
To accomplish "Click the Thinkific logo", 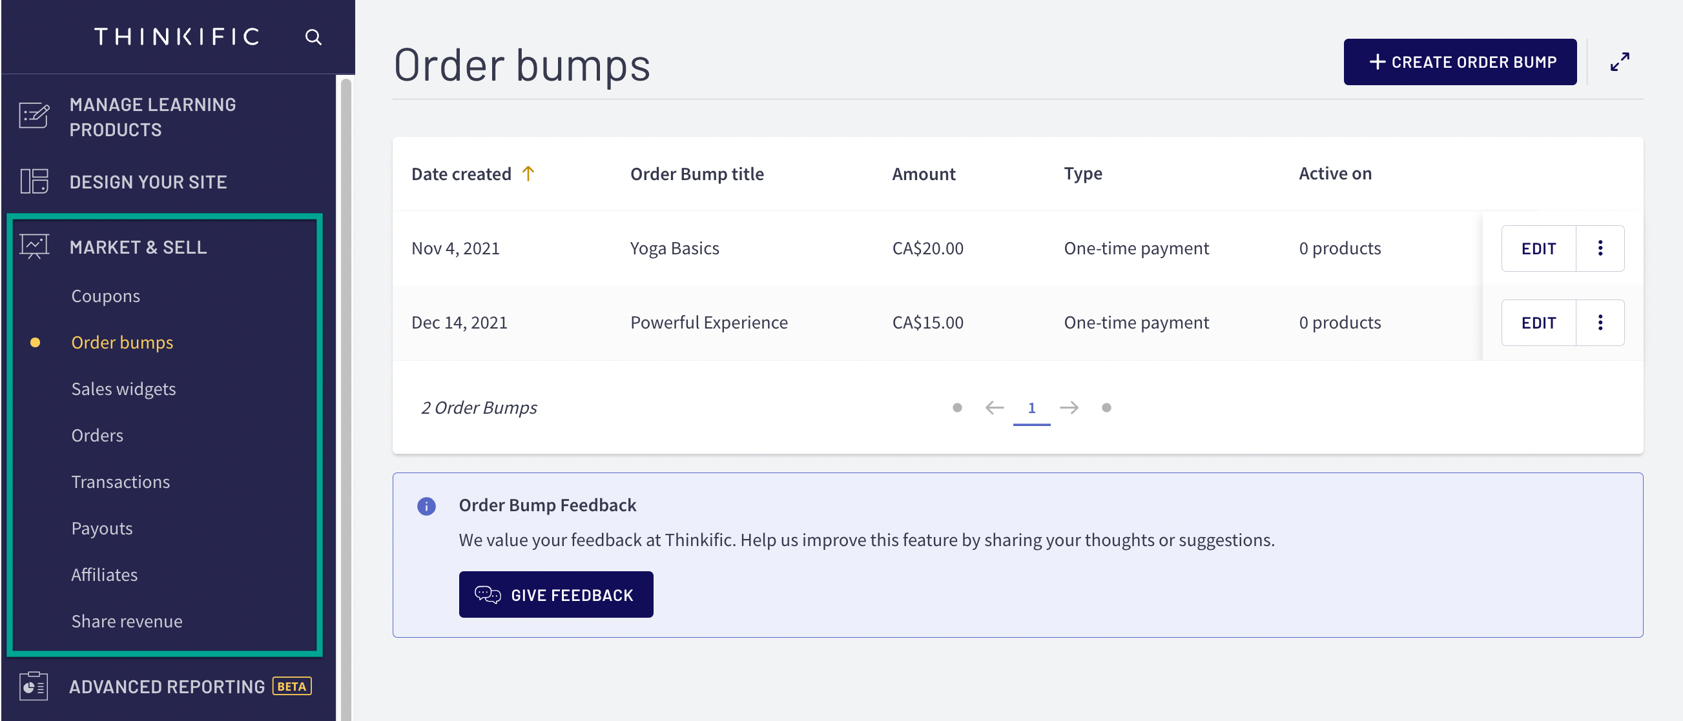I will (x=177, y=37).
